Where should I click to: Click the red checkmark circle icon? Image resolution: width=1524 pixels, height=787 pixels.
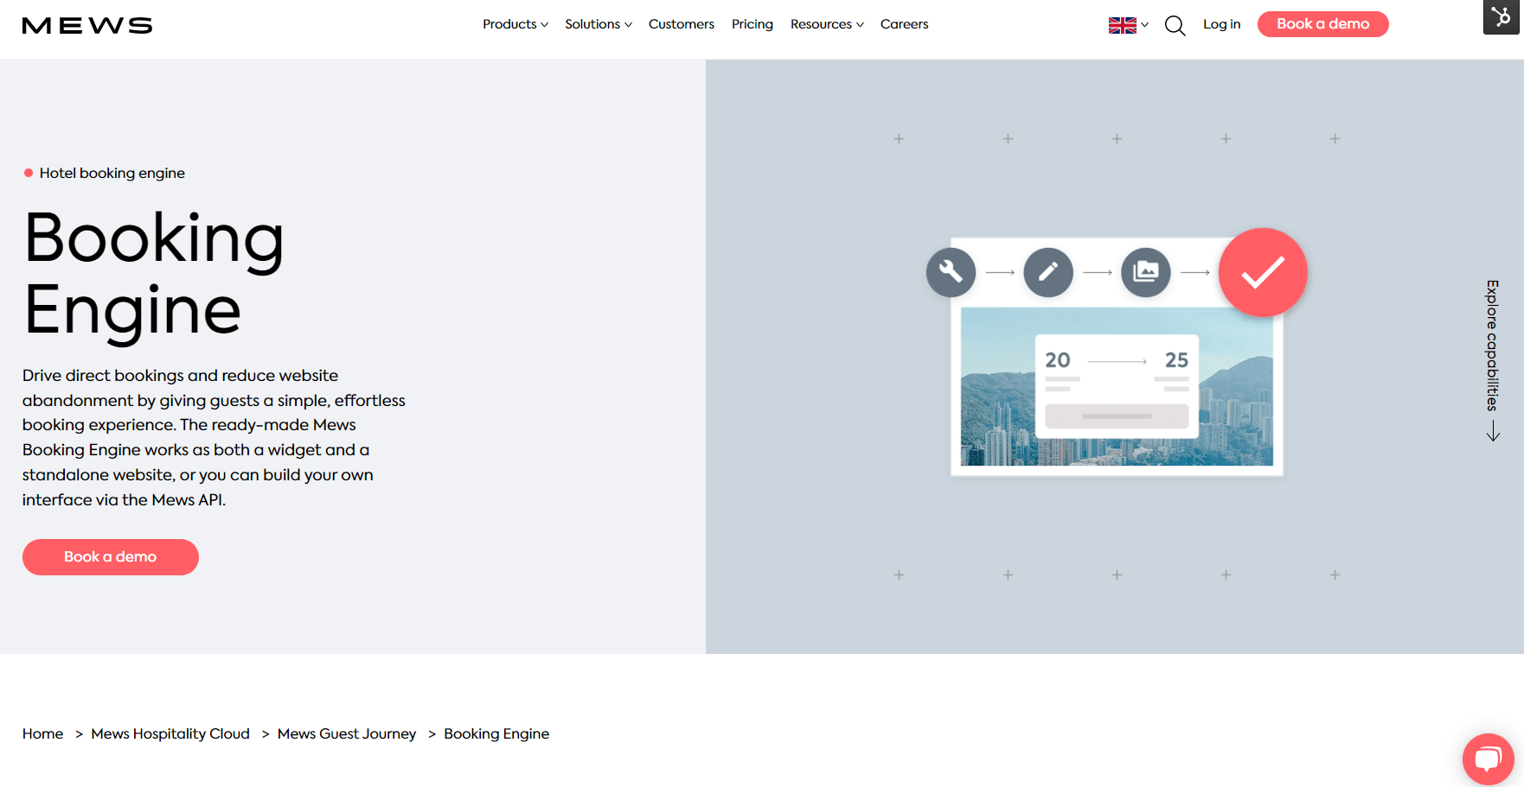pos(1263,272)
